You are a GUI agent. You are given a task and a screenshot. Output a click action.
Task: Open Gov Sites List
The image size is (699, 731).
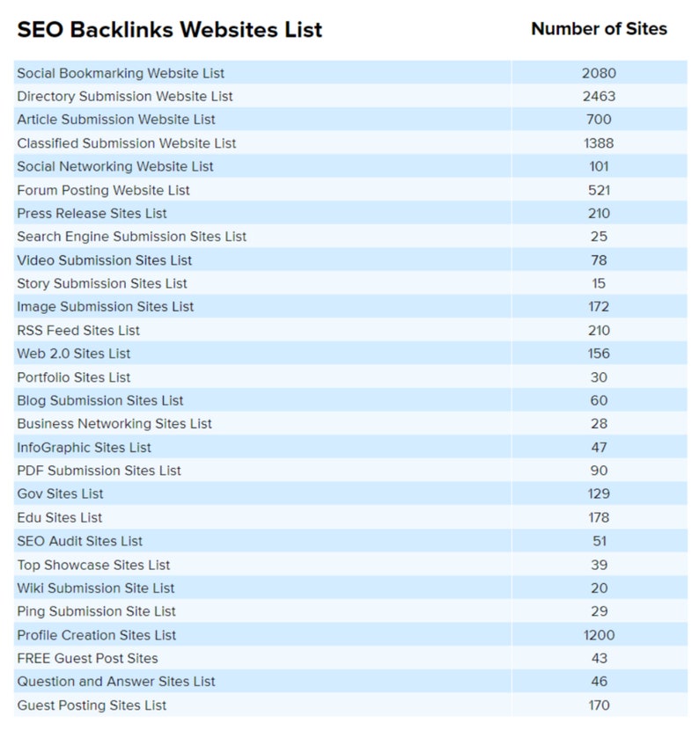pyautogui.click(x=60, y=494)
